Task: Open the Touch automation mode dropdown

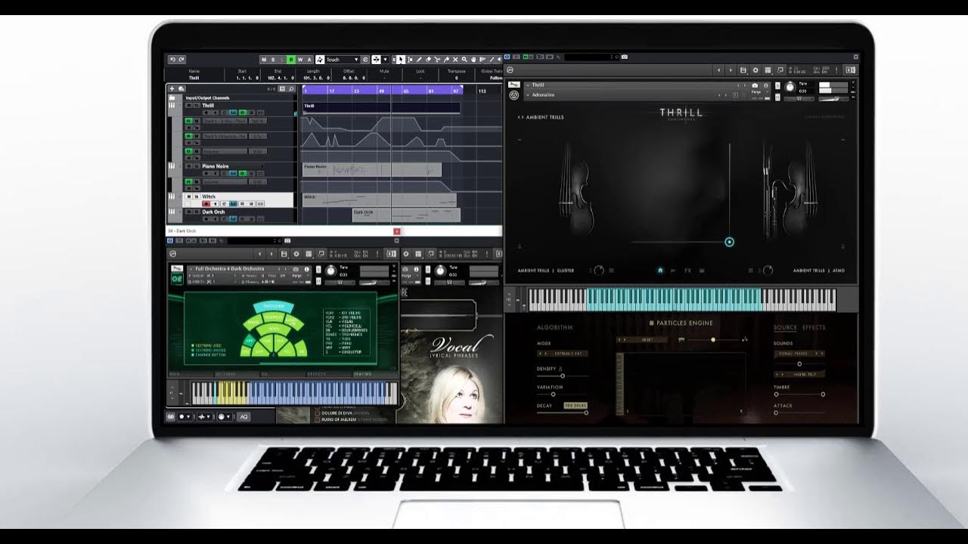Action: (x=343, y=60)
